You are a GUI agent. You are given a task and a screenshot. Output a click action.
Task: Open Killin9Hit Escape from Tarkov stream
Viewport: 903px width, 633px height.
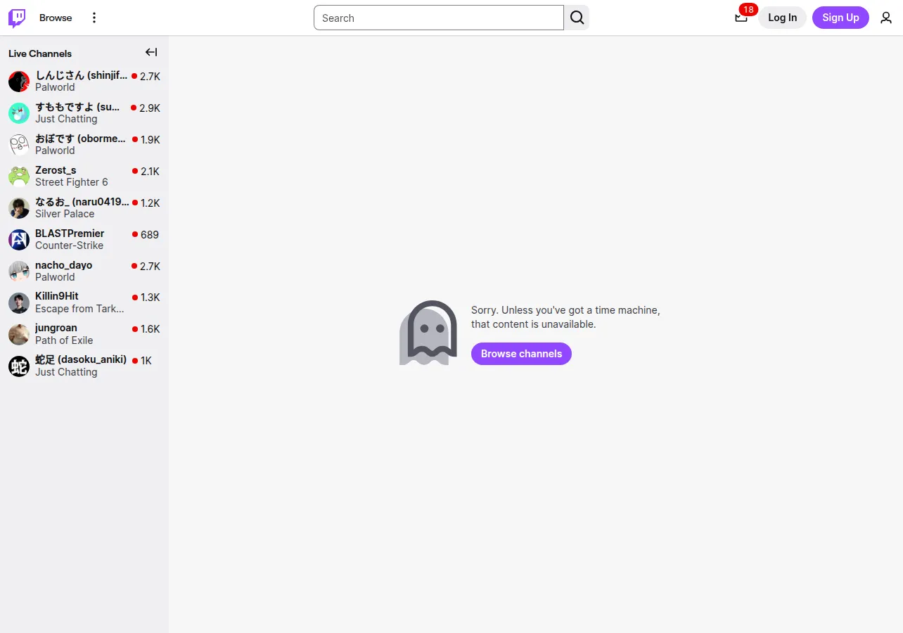pyautogui.click(x=84, y=302)
